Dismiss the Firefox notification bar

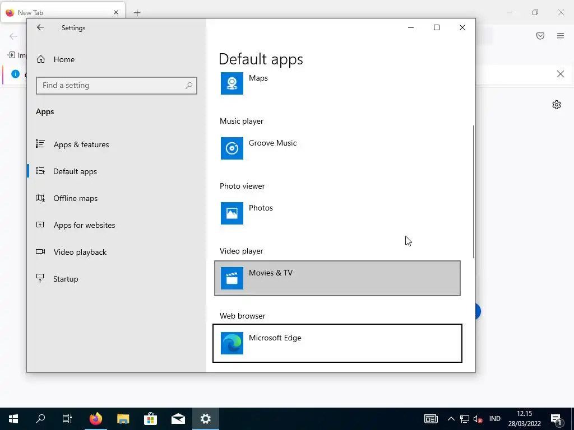[x=560, y=74]
